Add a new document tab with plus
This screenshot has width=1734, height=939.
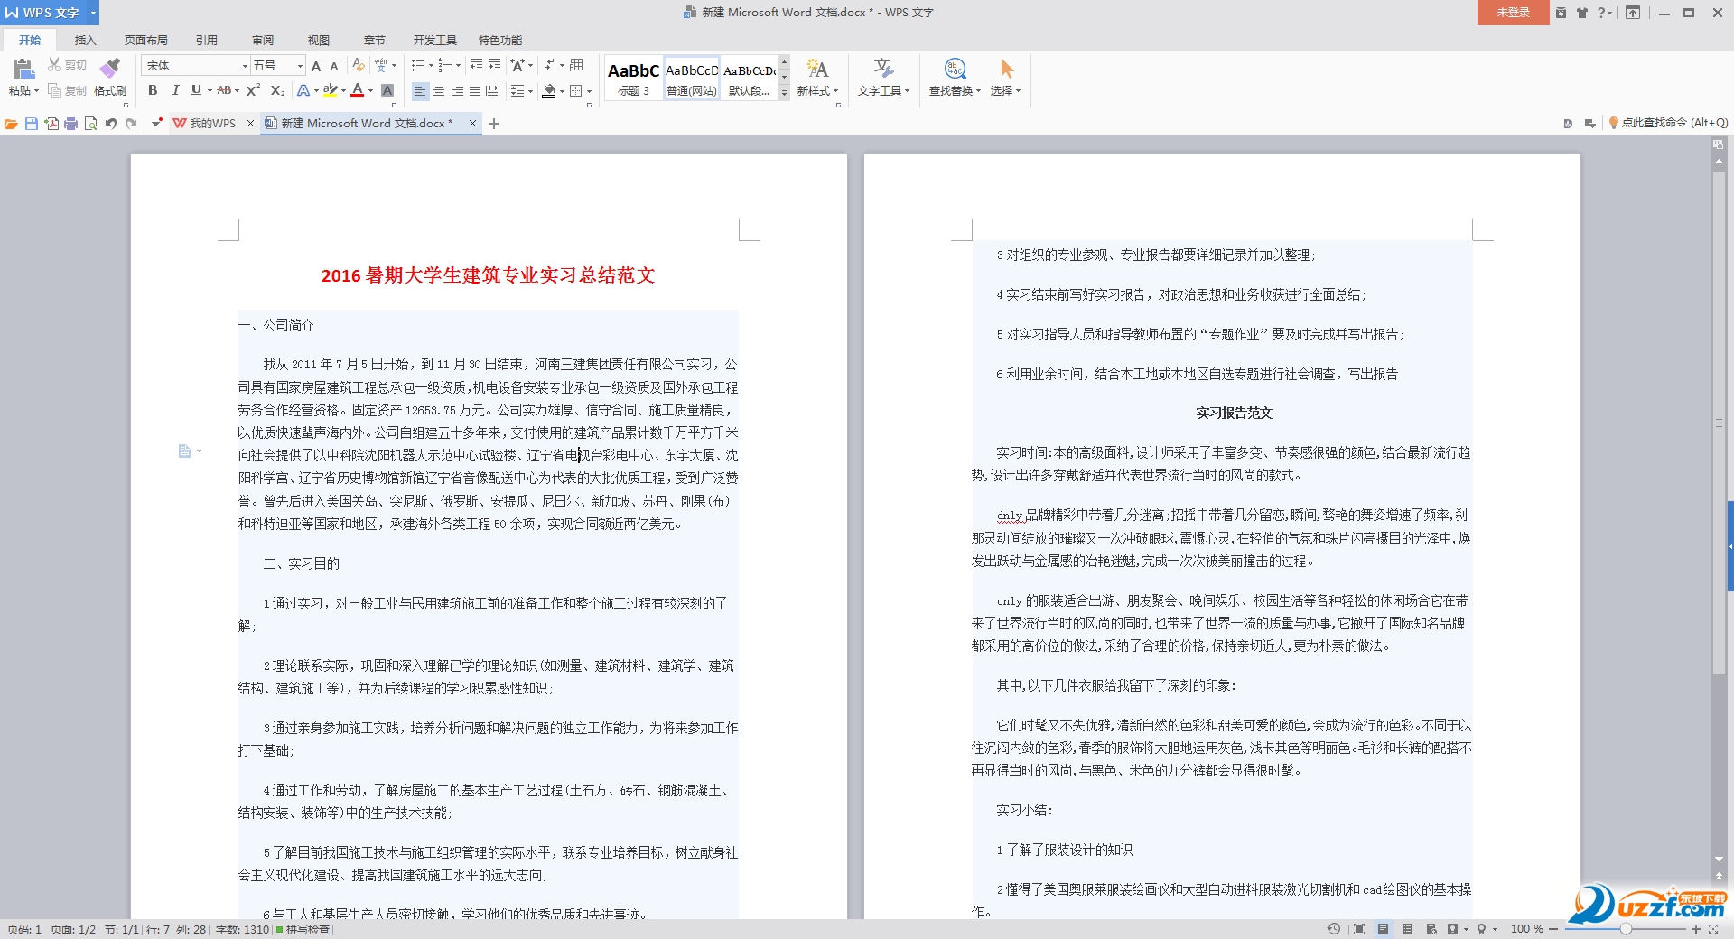coord(494,124)
